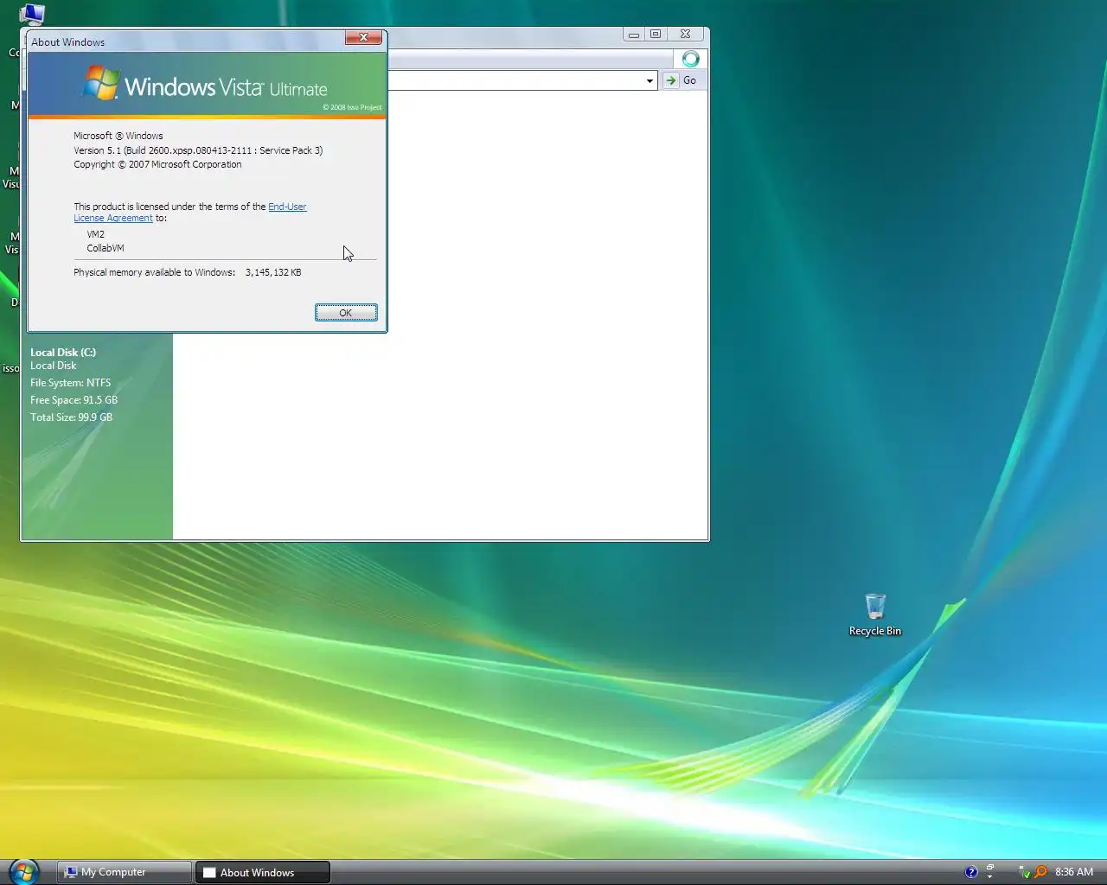Click the 'CollabVM' organization text
Screen dimensions: 1107x885
[x=106, y=248]
